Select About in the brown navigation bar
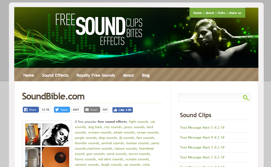Image resolution: width=271 pixels, height=167 pixels. pos(128,75)
